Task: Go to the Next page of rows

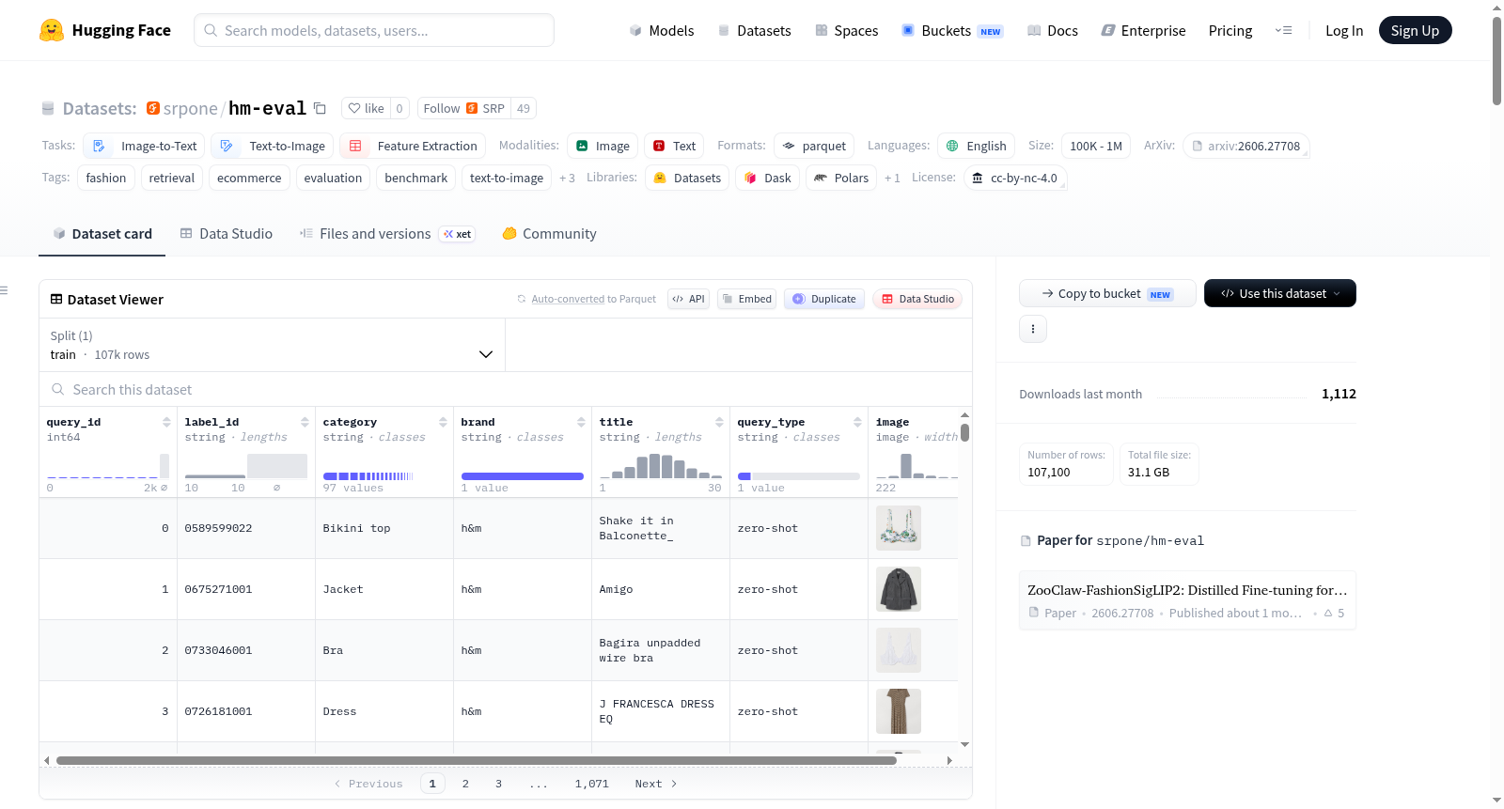Action: click(x=656, y=784)
